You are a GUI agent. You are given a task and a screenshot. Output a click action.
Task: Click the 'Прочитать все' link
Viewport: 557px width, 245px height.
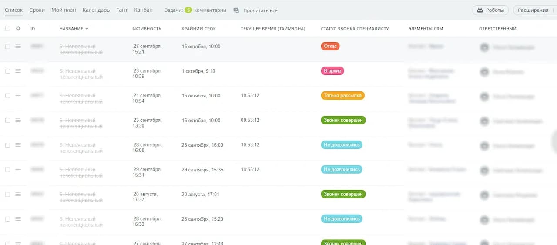point(260,10)
